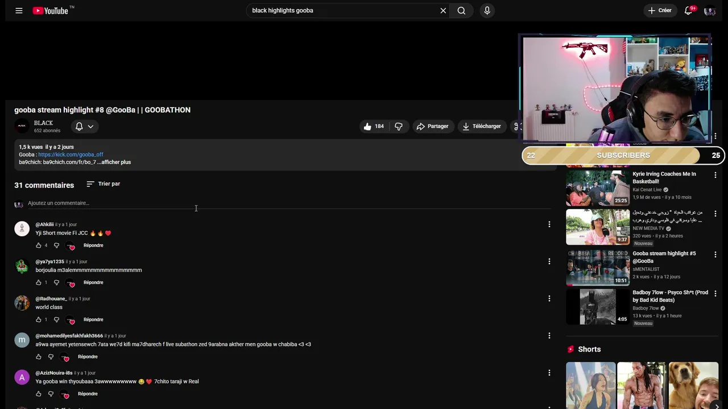Reply to @Ahkilii comment

pyautogui.click(x=93, y=245)
